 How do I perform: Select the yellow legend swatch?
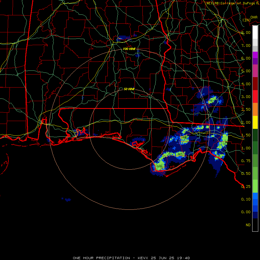click(255, 122)
